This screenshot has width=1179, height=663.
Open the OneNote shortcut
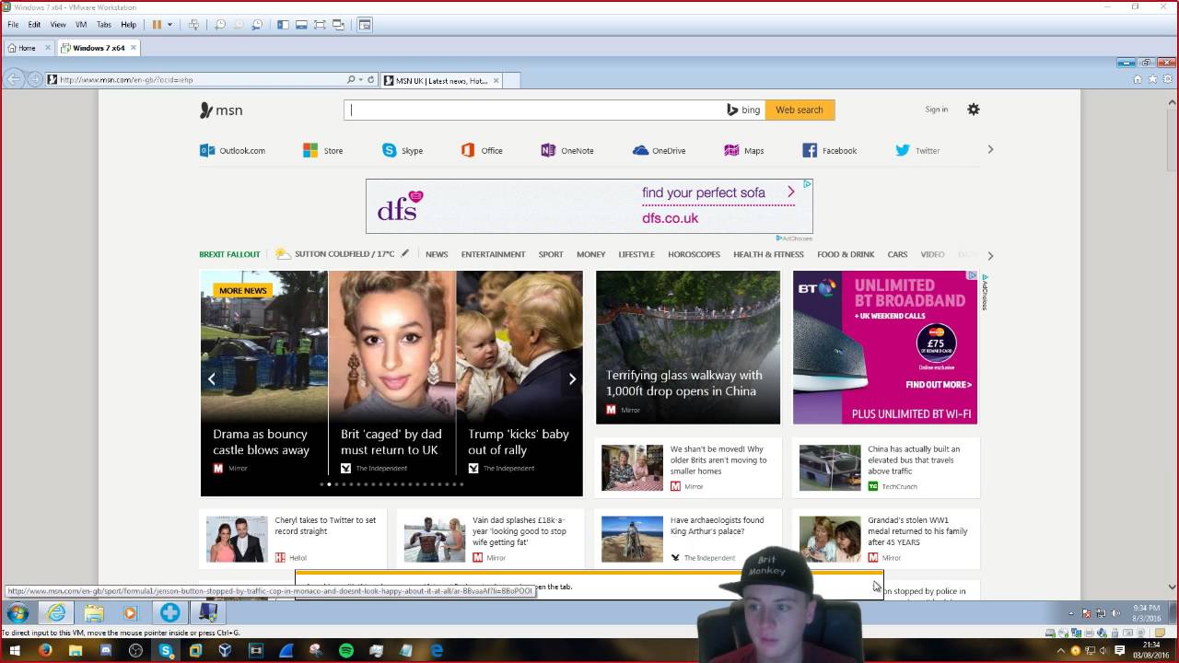point(567,150)
